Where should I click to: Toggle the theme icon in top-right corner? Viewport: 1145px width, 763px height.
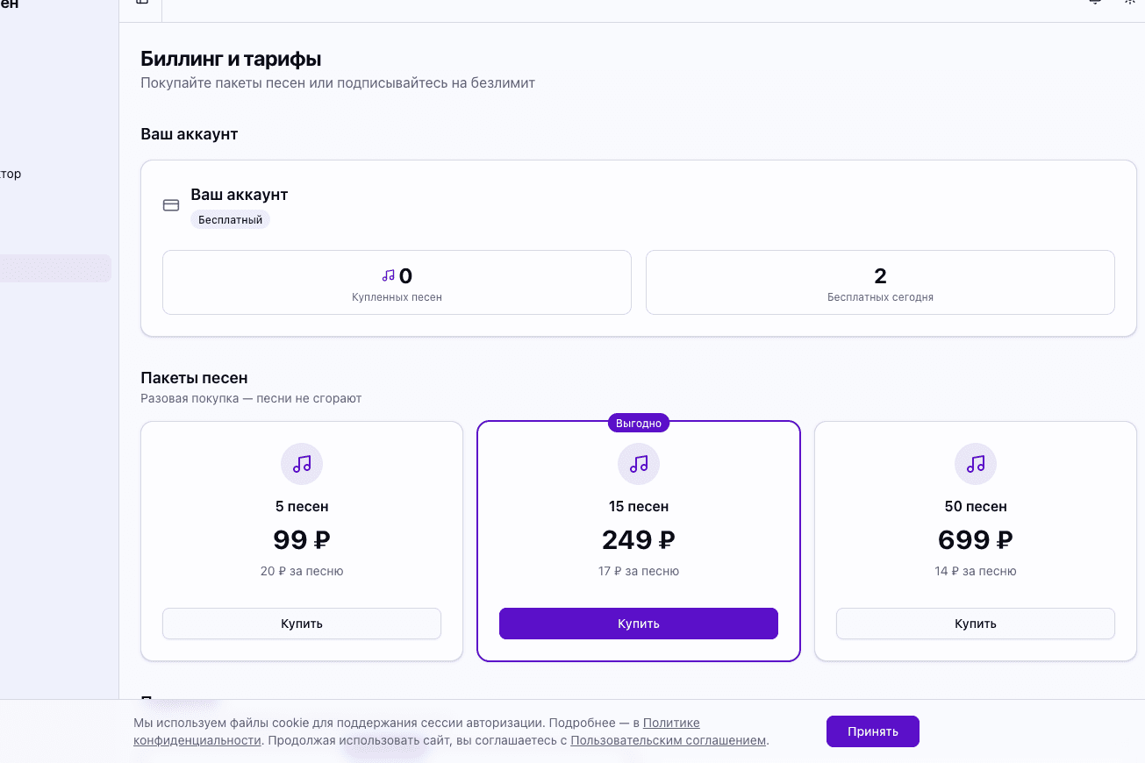tap(1129, 3)
